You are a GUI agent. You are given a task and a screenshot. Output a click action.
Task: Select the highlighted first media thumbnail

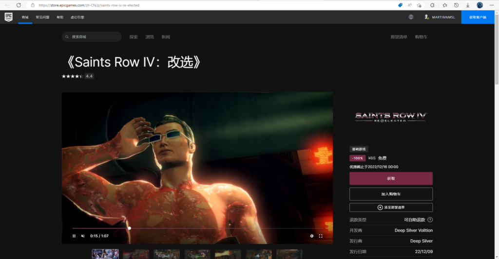coord(105,254)
